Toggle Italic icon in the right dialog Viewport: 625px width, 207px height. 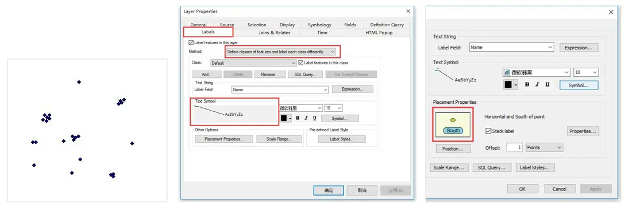coord(537,85)
